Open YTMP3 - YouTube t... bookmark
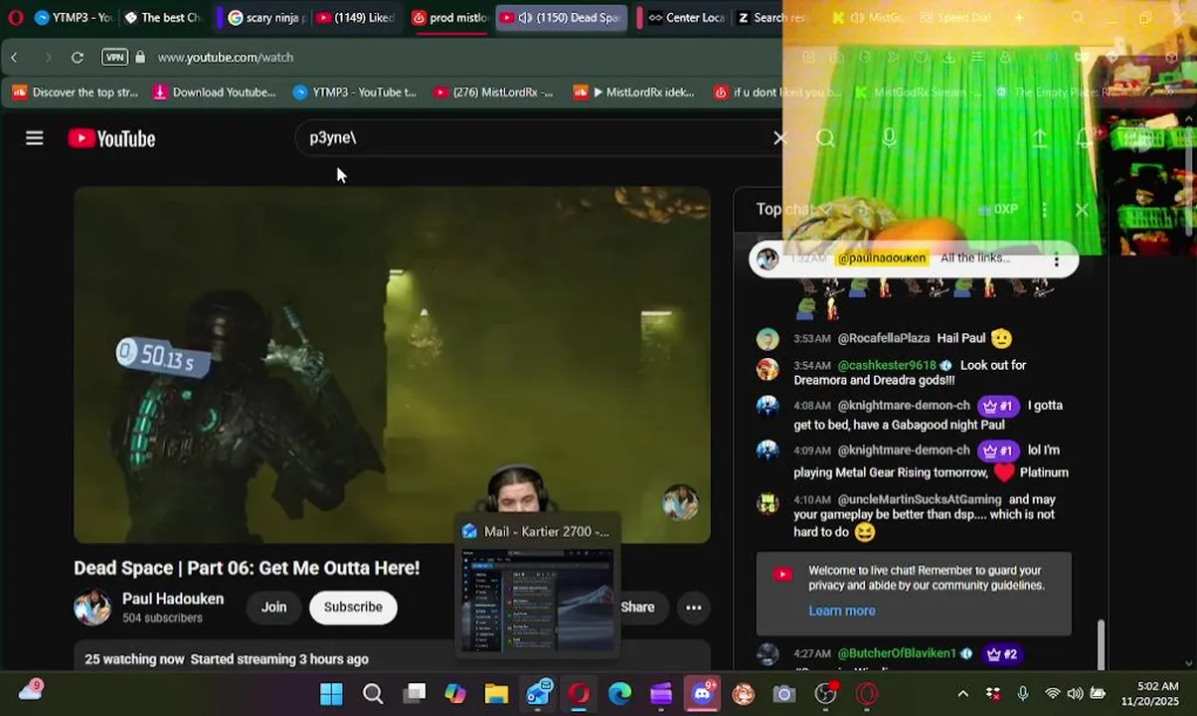The height and width of the screenshot is (716, 1197). tap(354, 92)
